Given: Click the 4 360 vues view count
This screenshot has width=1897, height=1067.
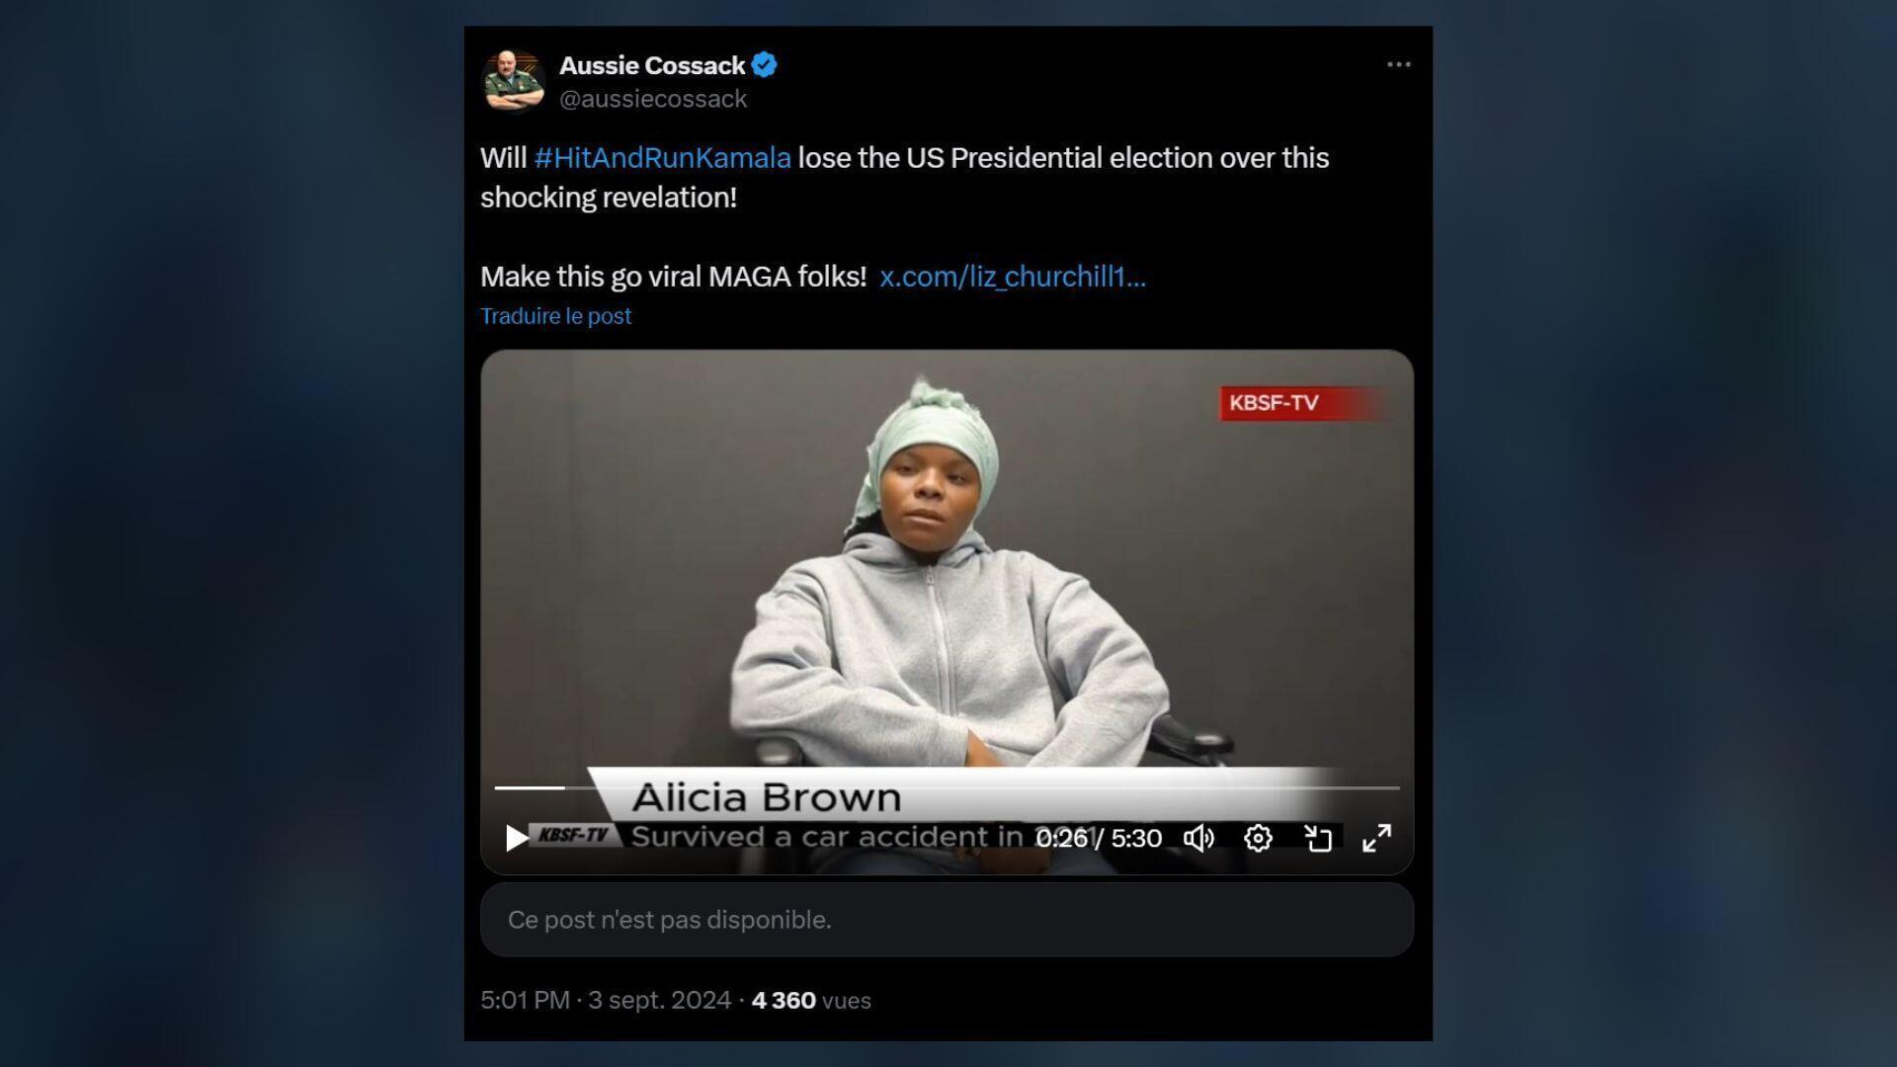Looking at the screenshot, I should pyautogui.click(x=811, y=1000).
